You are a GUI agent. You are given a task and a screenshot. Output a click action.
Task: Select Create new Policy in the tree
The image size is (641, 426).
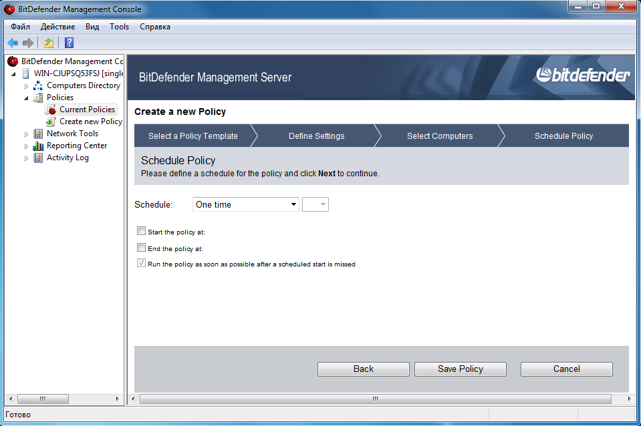91,122
